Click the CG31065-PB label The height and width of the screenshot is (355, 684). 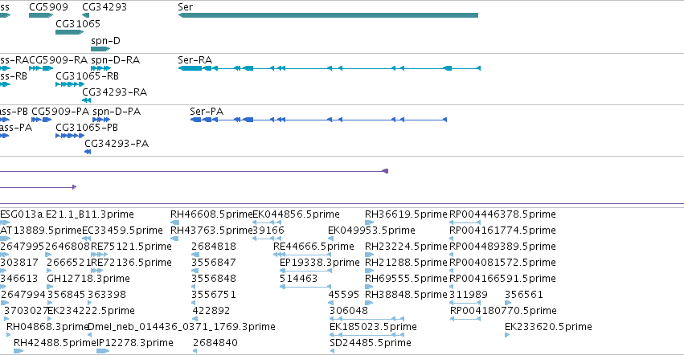(87, 128)
